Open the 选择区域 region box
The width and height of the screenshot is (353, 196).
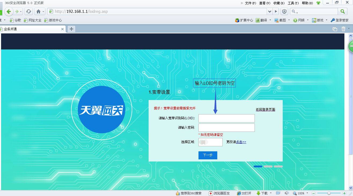pos(211,142)
